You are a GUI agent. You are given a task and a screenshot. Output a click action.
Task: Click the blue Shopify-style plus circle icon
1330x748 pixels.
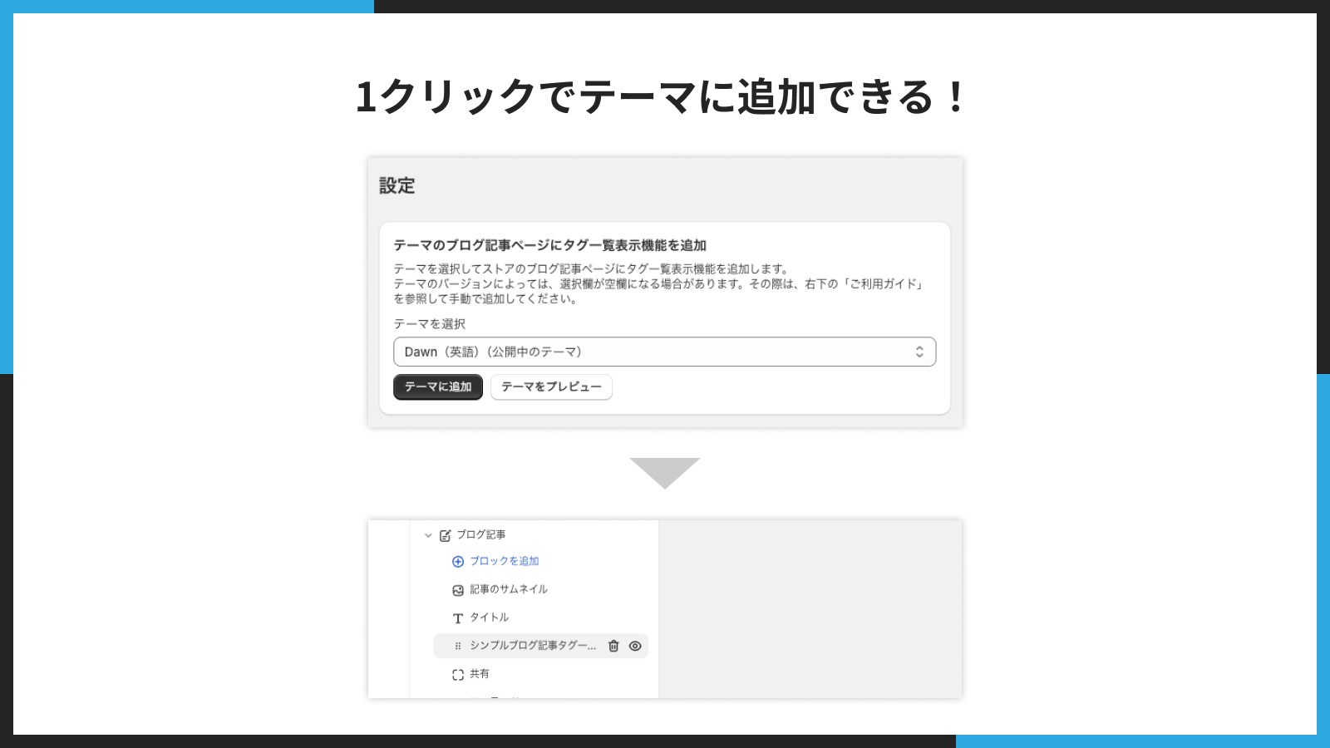(457, 561)
